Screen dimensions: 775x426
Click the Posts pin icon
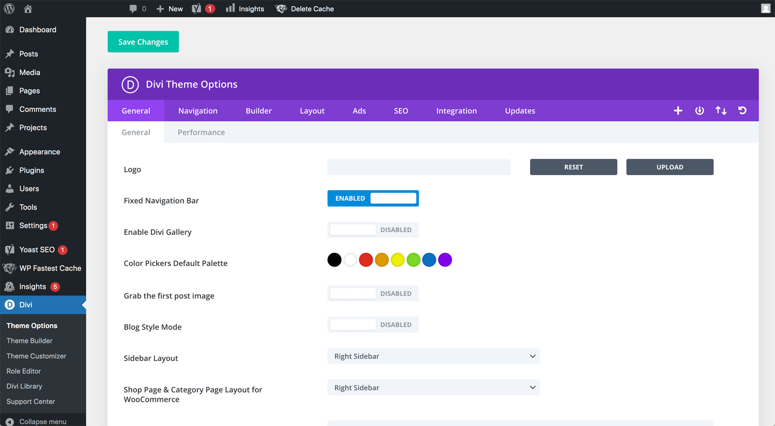10,54
